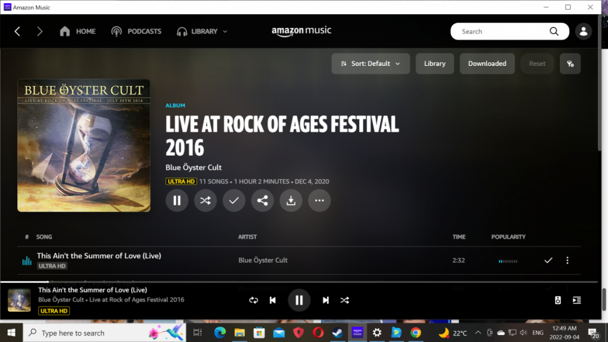Toggle the song's added-to-library checkmark
Viewport: 608px width, 342px height.
point(548,260)
